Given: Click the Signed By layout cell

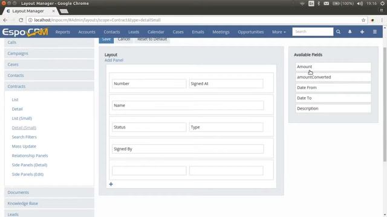Looking at the screenshot, I should [188, 149].
